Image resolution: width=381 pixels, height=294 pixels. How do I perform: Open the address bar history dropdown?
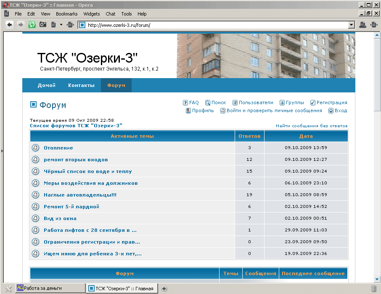352,25
